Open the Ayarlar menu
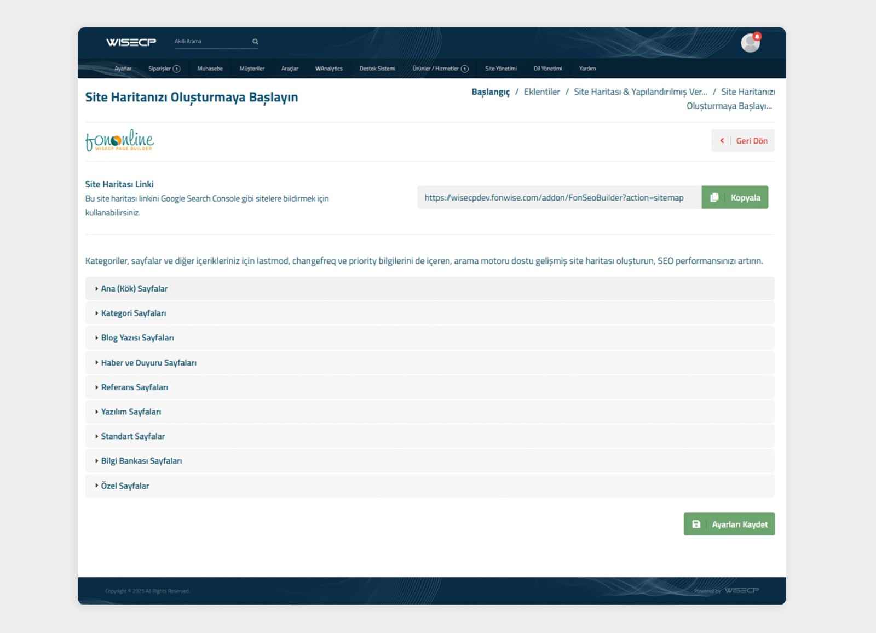Viewport: 876px width, 633px height. (x=123, y=69)
